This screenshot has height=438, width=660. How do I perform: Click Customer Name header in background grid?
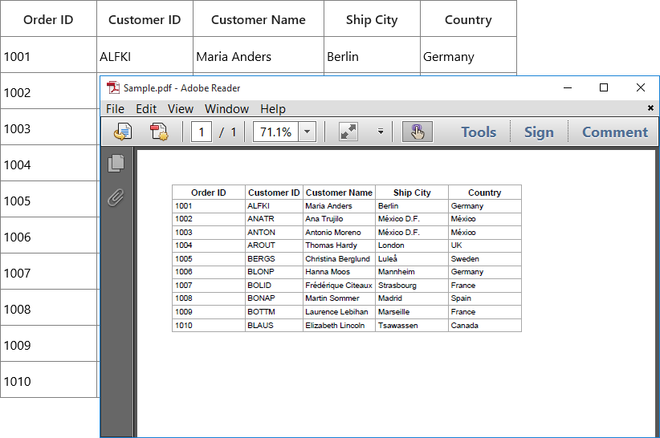pyautogui.click(x=259, y=19)
